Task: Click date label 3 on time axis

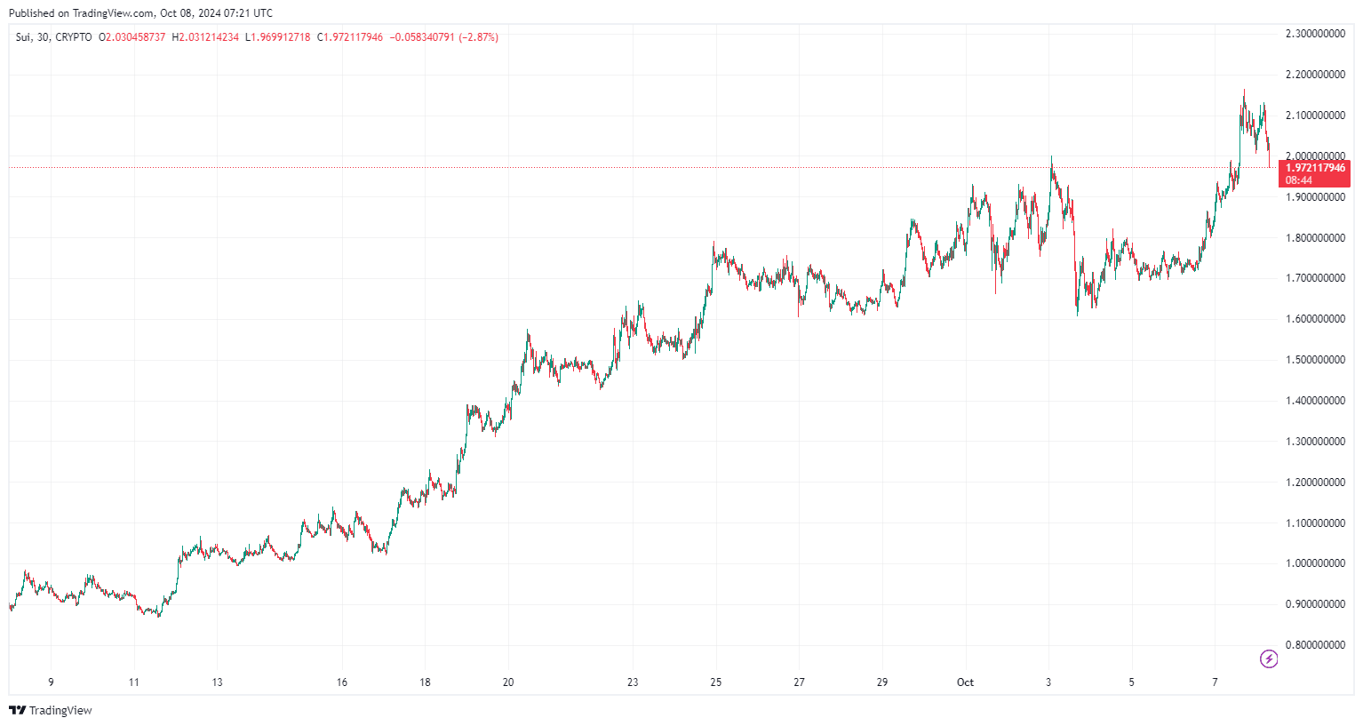Action: [x=1048, y=682]
